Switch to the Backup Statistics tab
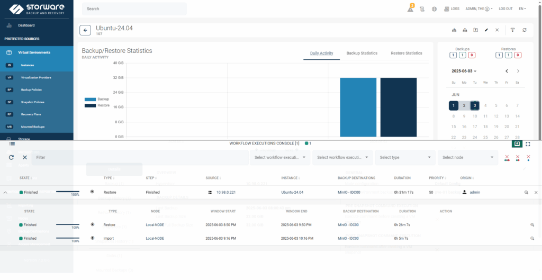Viewport: 542px width, 280px height. (x=362, y=53)
